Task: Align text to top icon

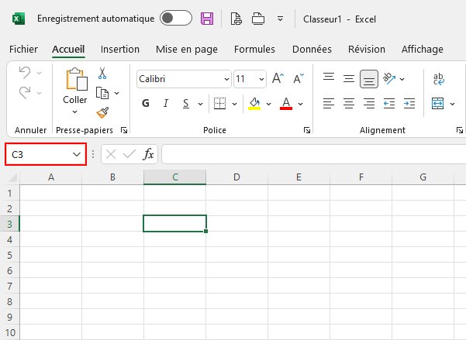Action: [329, 77]
